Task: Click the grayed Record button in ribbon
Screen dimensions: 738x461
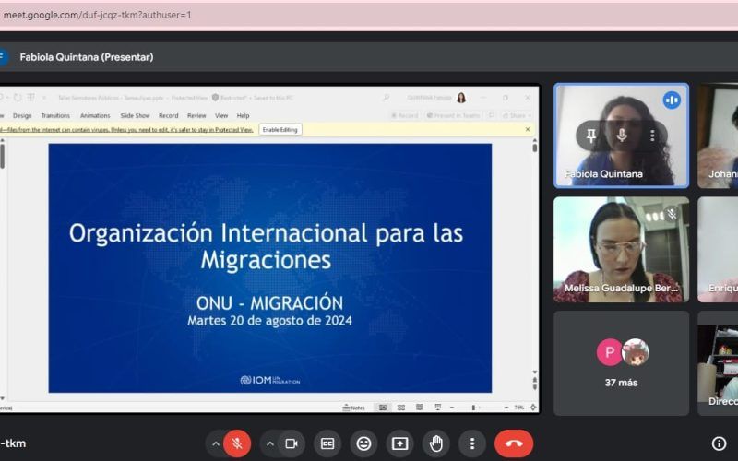Action: [x=405, y=116]
